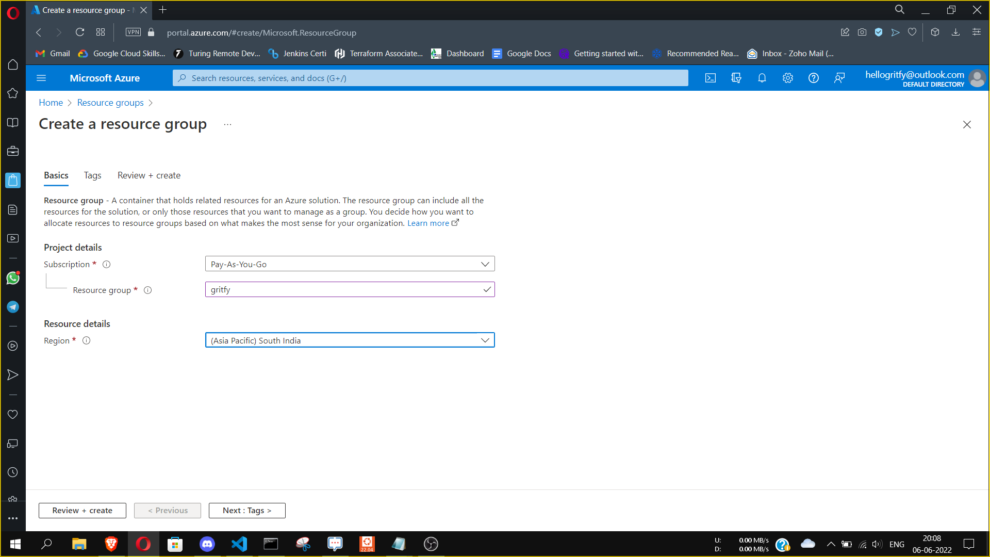Open Telegram from the Opera sidebar

click(12, 306)
